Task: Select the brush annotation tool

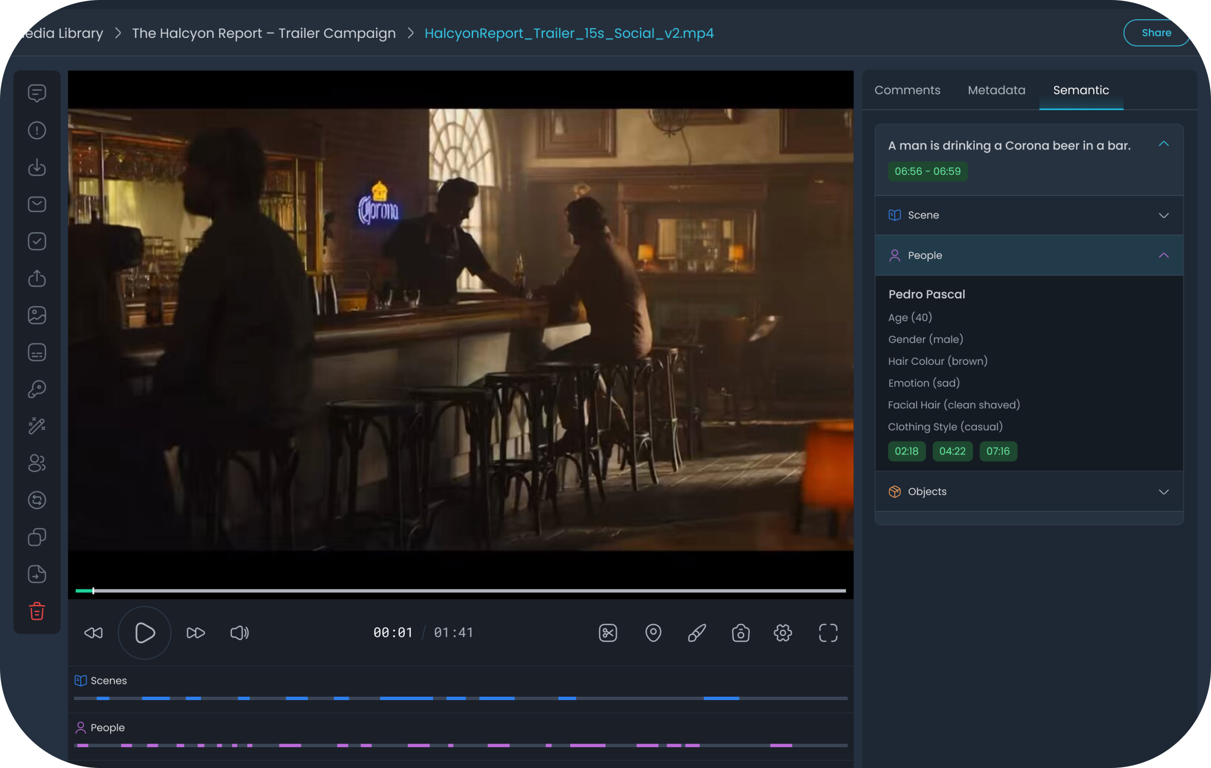Action: (x=696, y=633)
